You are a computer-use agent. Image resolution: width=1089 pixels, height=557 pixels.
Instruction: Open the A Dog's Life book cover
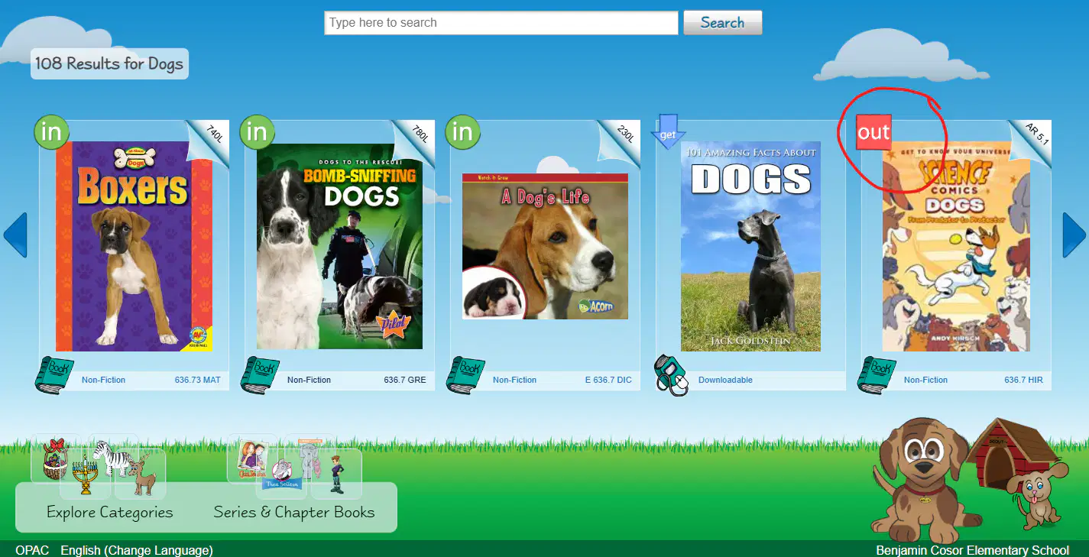(545, 246)
